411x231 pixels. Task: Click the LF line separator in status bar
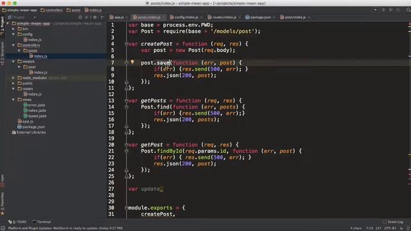click(378, 228)
